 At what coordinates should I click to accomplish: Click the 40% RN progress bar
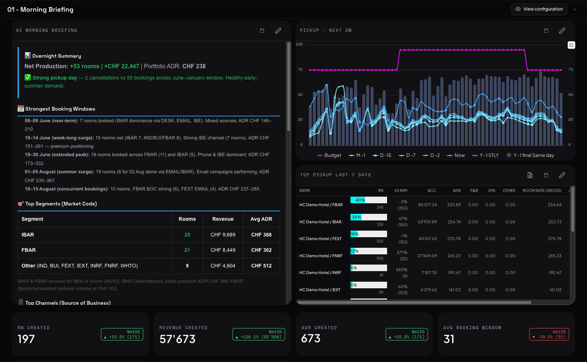coord(369,200)
